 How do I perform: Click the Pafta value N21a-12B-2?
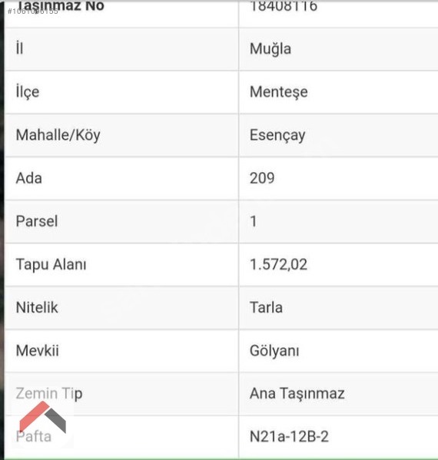289,436
